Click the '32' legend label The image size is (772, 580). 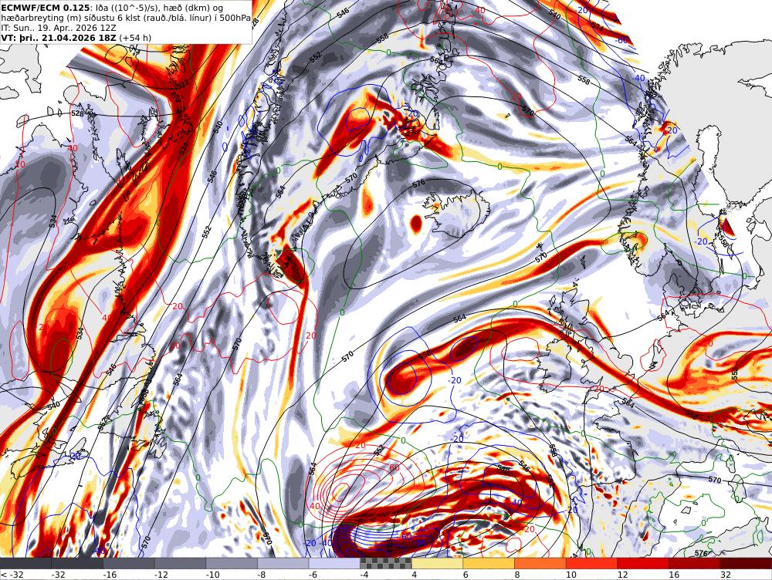(x=725, y=575)
